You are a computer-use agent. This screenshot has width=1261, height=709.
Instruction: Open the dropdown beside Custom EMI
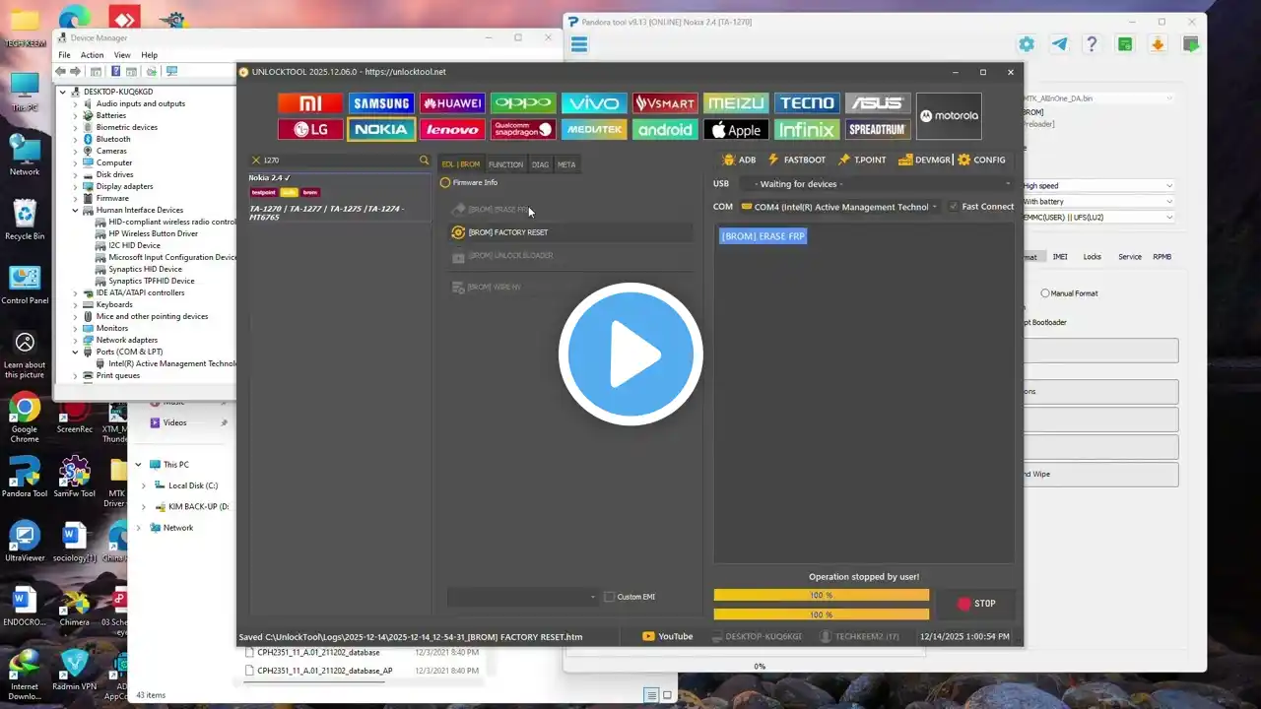point(522,597)
